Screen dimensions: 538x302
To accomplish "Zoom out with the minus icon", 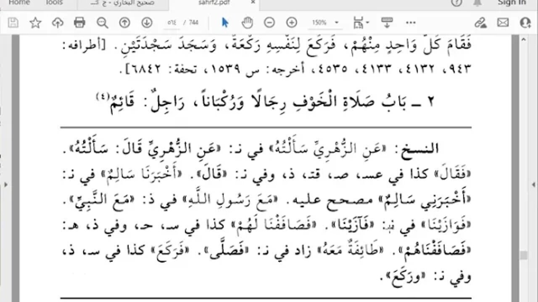I will [269, 22].
